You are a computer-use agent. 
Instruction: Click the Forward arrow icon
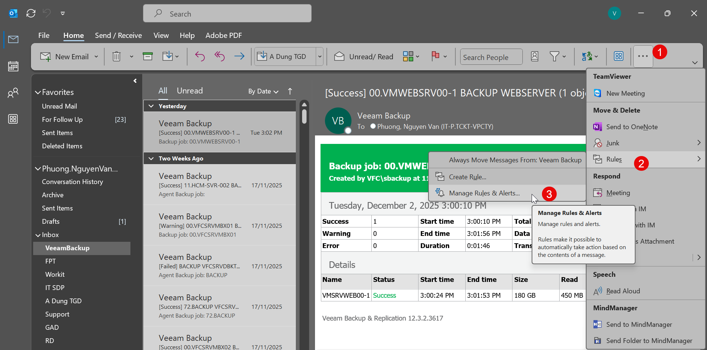[239, 56]
